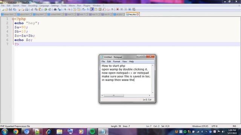Open Google Chrome from taskbar
Screen dimensions: 241x135
pos(16,132)
